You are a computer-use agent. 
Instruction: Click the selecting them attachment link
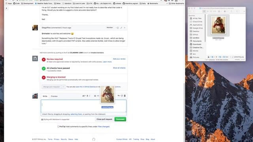point(76,114)
